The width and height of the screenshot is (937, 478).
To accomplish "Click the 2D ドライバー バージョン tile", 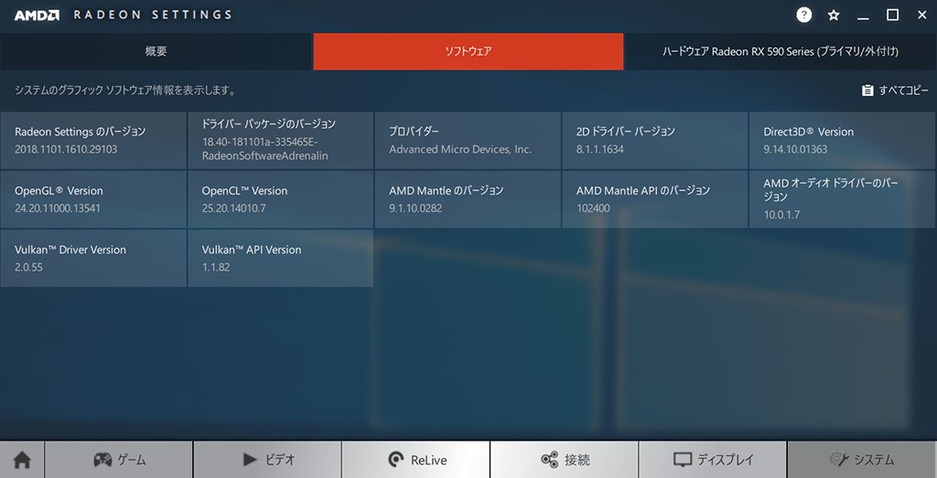I will coord(655,140).
